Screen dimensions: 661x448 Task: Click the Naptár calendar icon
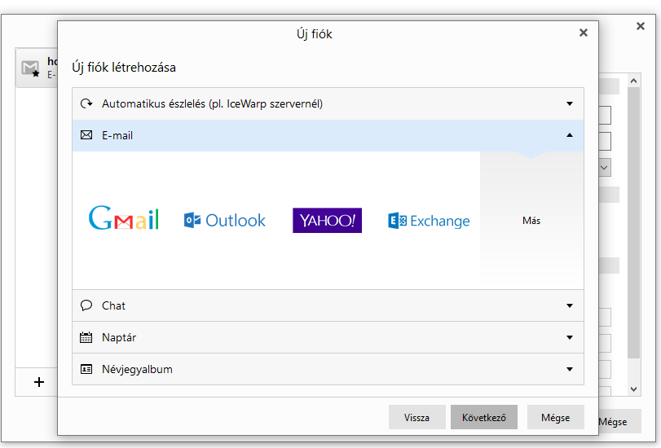pyautogui.click(x=86, y=337)
